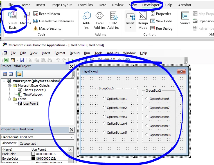Click the Save floppy disk icon
The width and height of the screenshot is (214, 165).
click(x=22, y=60)
